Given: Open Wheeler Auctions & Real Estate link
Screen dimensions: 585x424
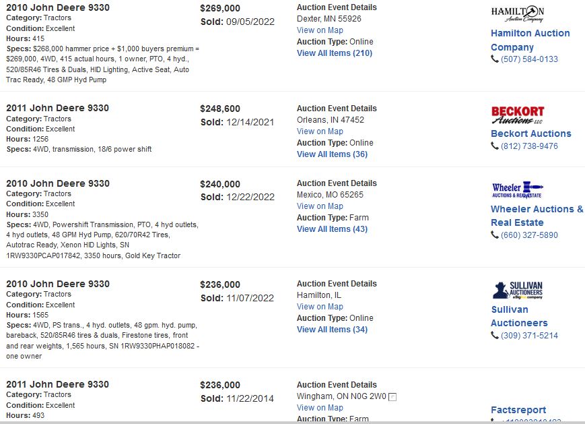Looking at the screenshot, I should (537, 216).
